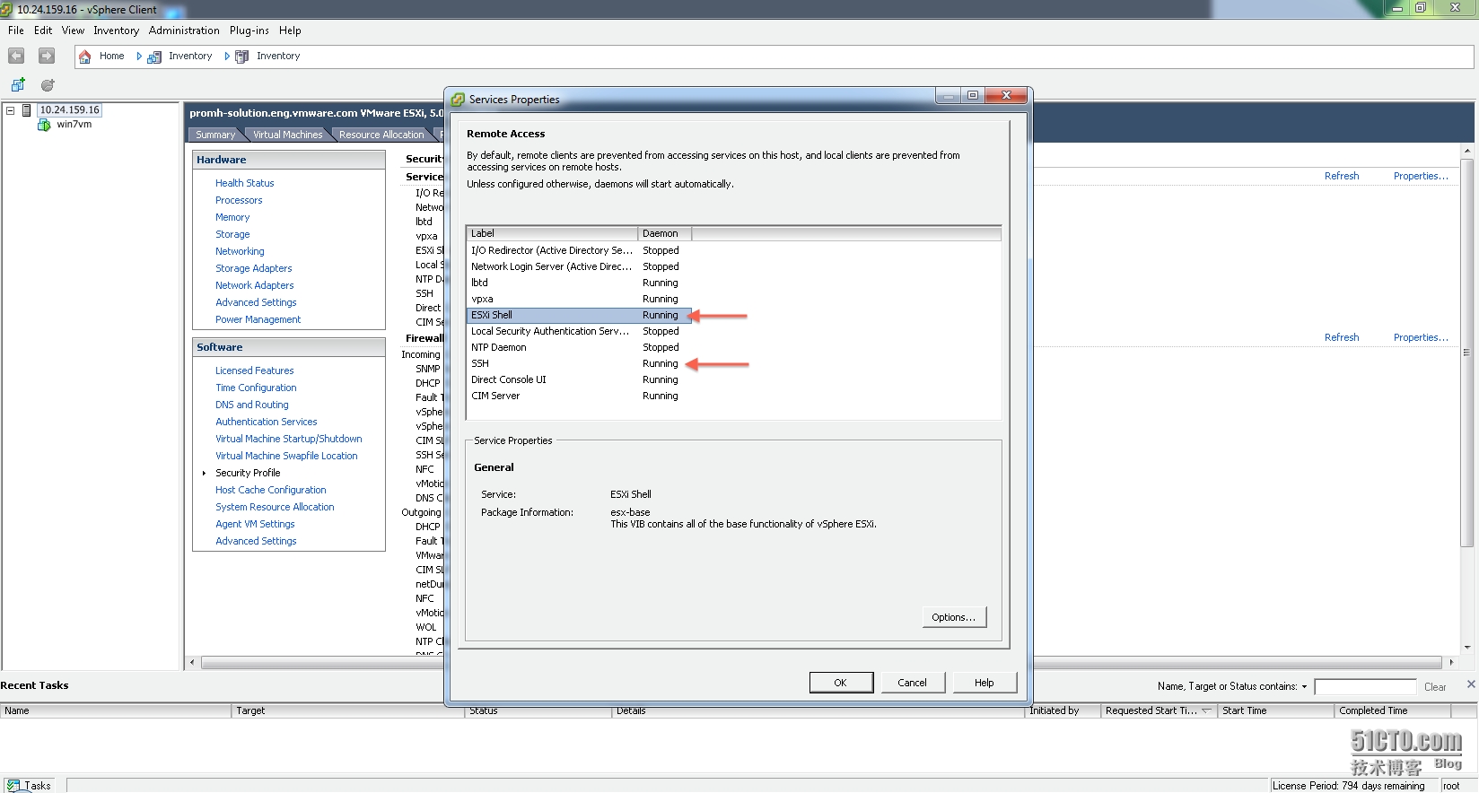
Task: Click the upper Properties... link for services
Action: (x=1421, y=176)
